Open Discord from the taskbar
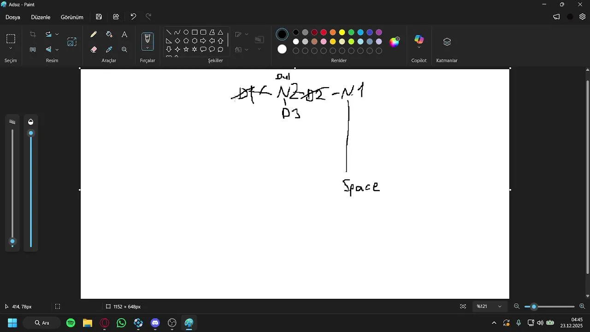Screen dimensions: 590x332 tap(155, 323)
